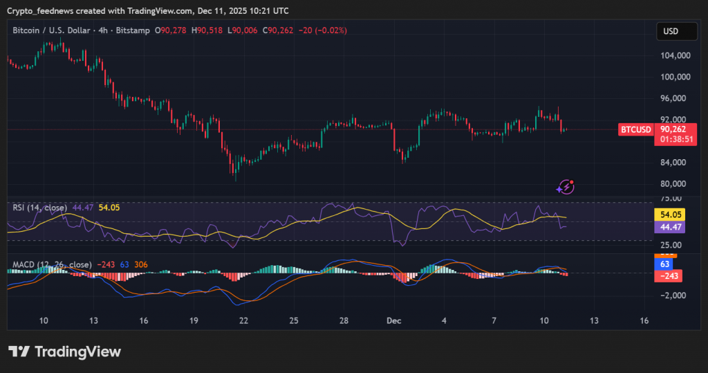
Task: Click the Bitstamp exchange name
Action: [133, 30]
